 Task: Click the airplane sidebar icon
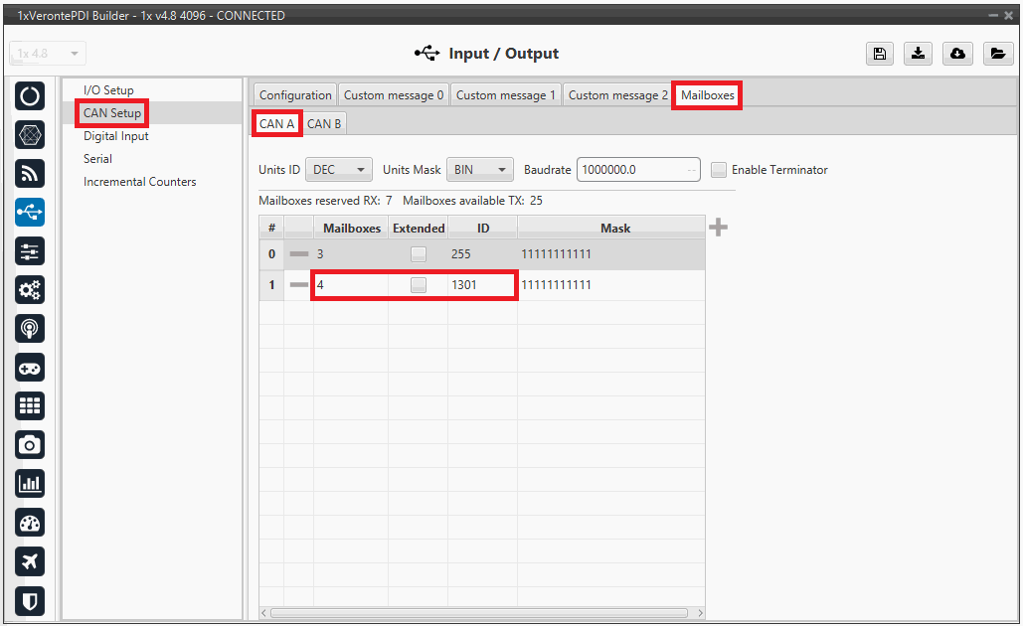coord(31,561)
